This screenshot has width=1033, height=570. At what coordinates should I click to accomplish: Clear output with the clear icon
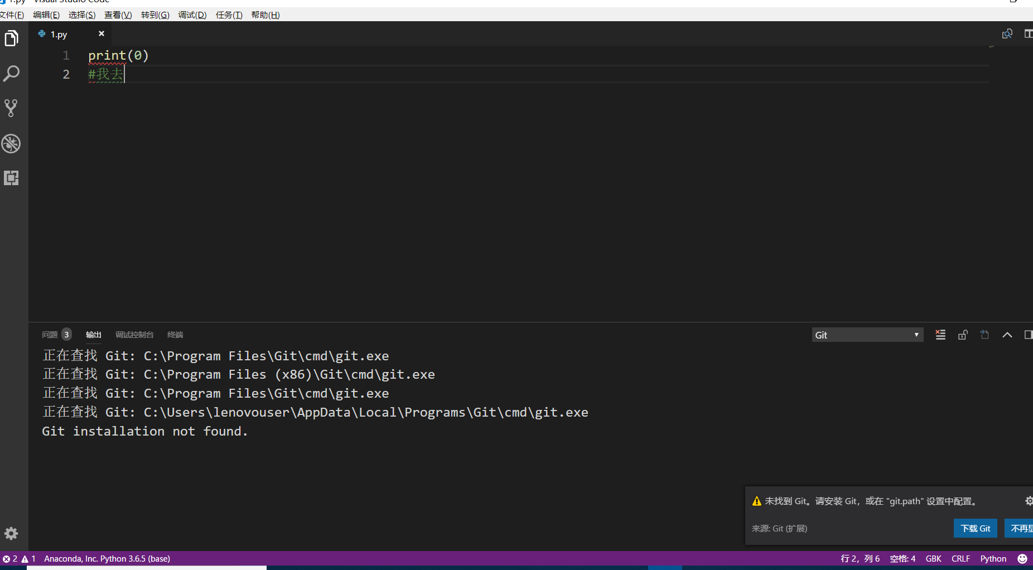(940, 335)
